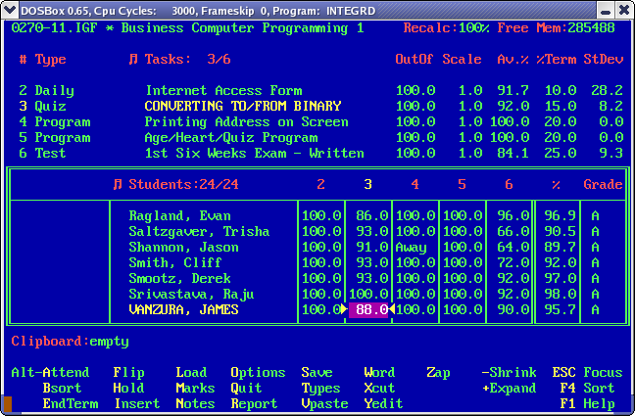Open the Notes command
635x416 pixels.
tap(195, 404)
